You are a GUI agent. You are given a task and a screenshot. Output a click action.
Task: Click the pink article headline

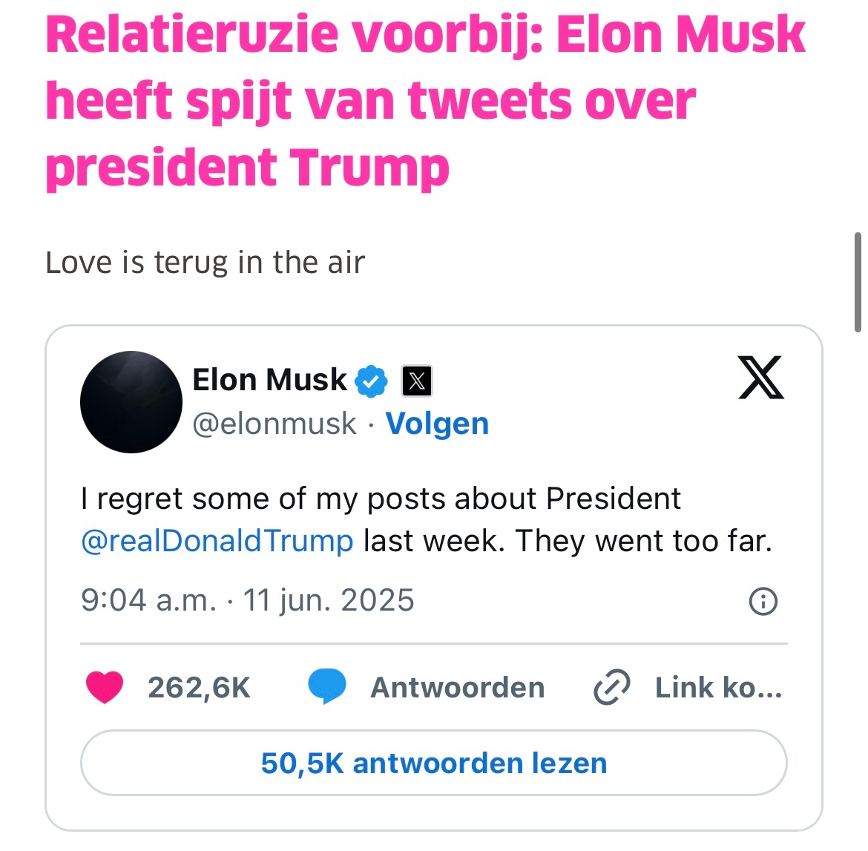click(x=424, y=101)
